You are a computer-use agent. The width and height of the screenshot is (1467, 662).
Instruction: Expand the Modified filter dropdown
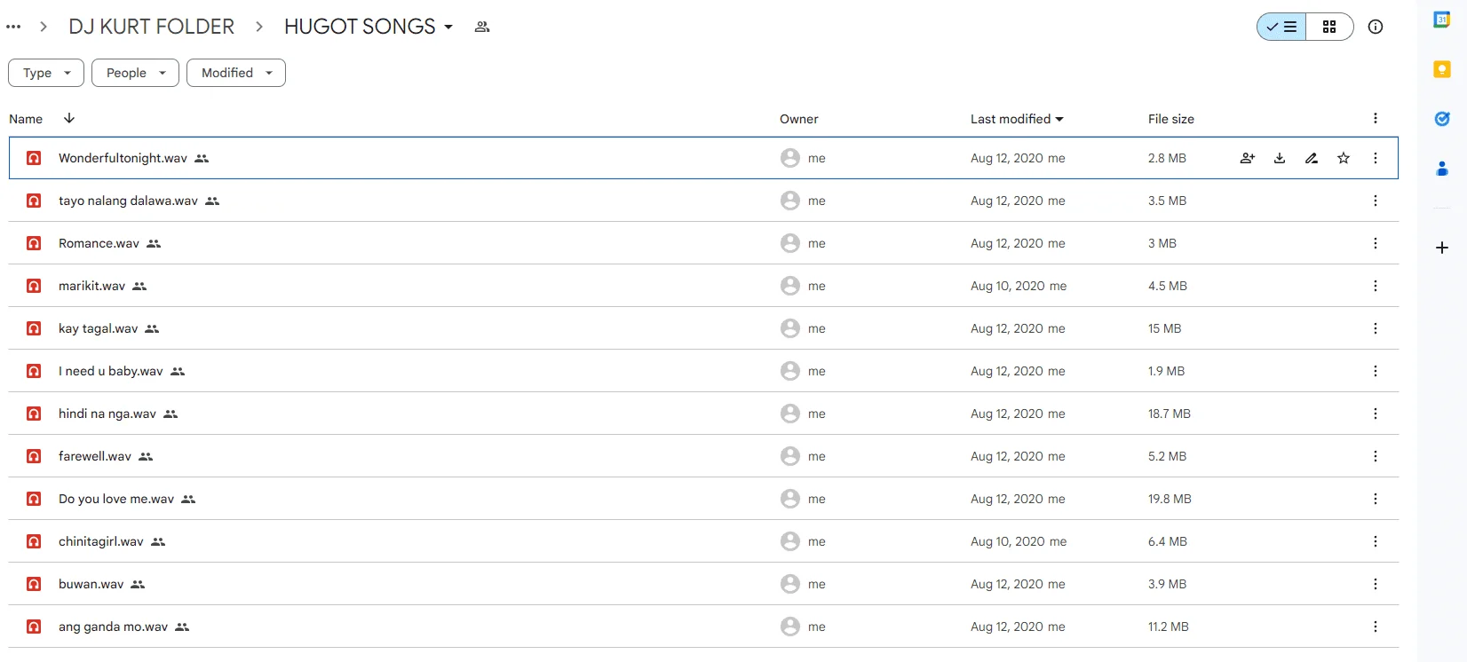pos(236,73)
